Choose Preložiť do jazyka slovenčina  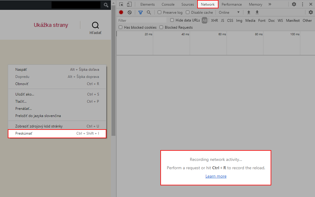pos(57,116)
